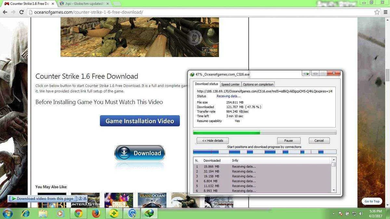Click the connections list scroll up arrow

tap(333, 160)
